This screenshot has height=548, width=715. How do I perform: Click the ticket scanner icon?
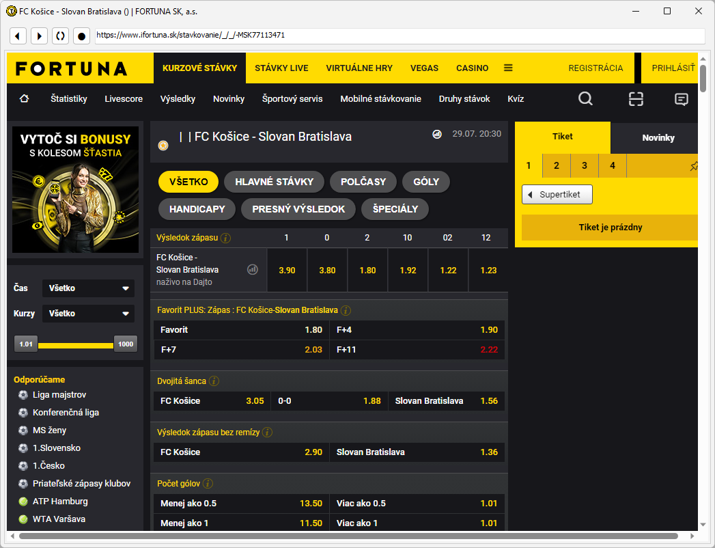click(x=636, y=99)
